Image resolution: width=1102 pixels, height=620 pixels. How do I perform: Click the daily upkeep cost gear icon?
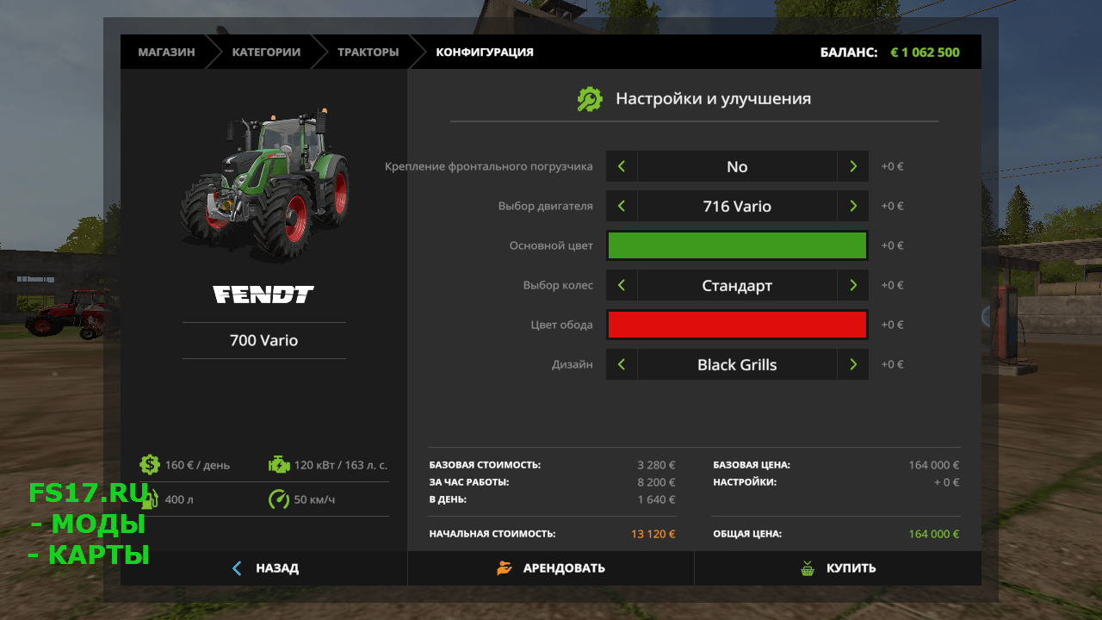(x=150, y=465)
